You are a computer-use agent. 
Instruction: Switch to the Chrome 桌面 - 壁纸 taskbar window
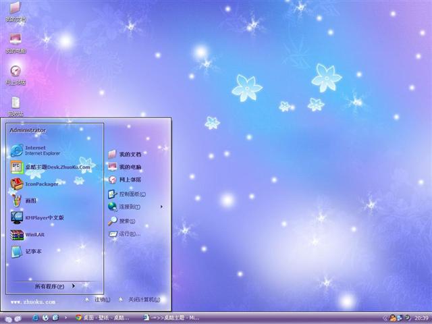point(103,318)
